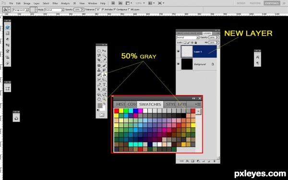288x180 pixels.
Task: Select the Spot Healing Brush tool
Action: click(x=99, y=65)
